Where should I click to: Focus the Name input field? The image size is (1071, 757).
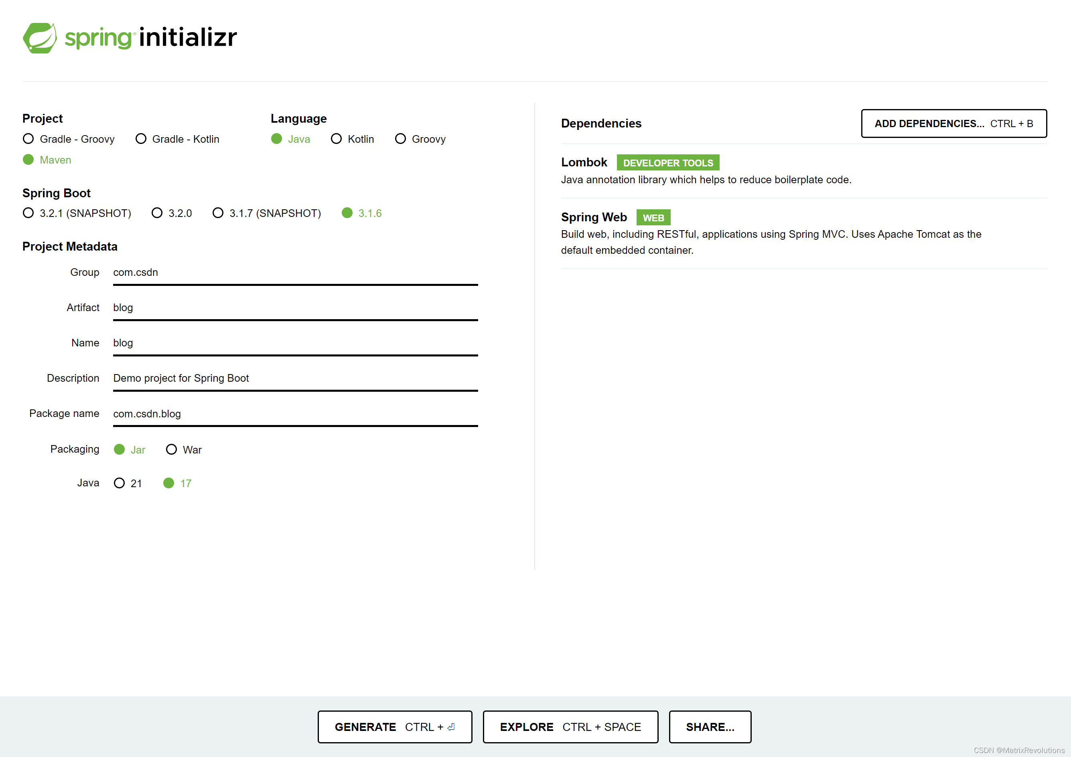tap(295, 344)
